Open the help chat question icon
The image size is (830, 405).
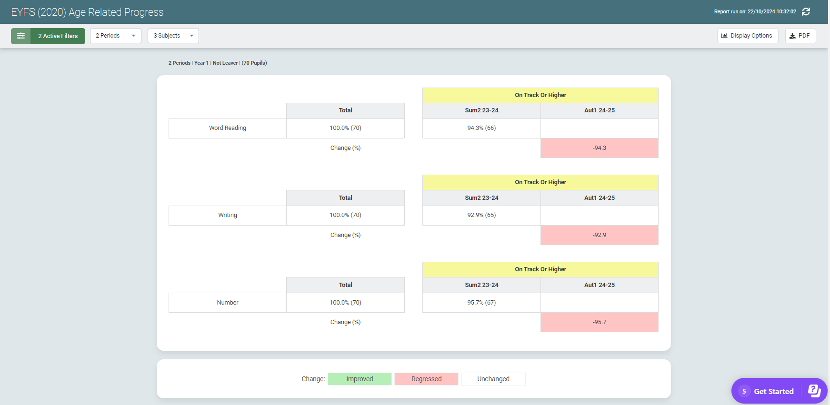click(x=814, y=391)
